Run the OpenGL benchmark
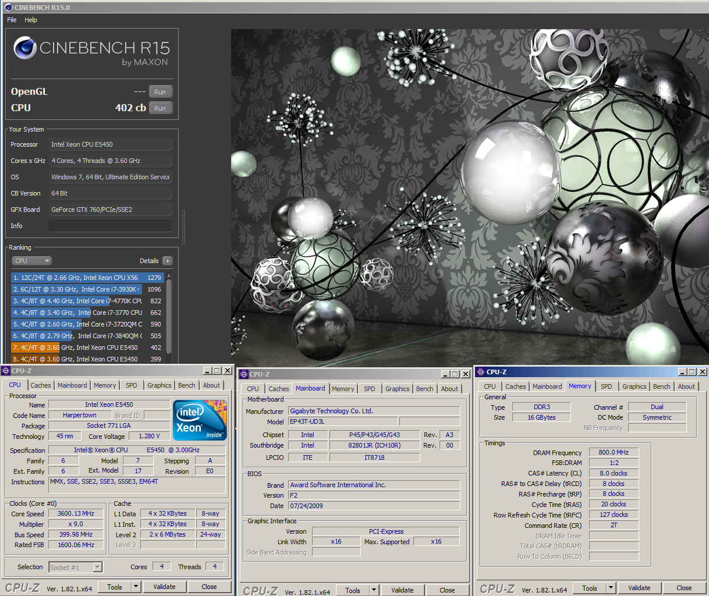The image size is (709, 596). [x=160, y=92]
